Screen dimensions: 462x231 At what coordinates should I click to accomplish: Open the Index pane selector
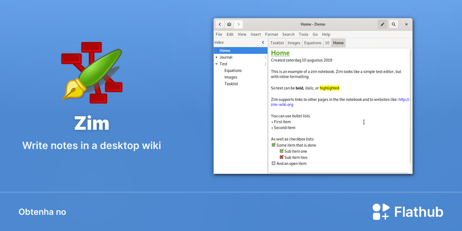[x=219, y=42]
